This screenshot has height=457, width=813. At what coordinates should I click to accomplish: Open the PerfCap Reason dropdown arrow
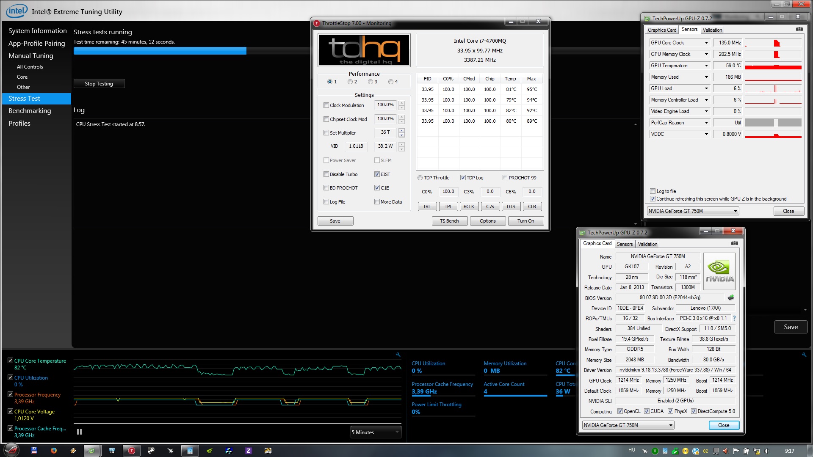click(x=706, y=123)
